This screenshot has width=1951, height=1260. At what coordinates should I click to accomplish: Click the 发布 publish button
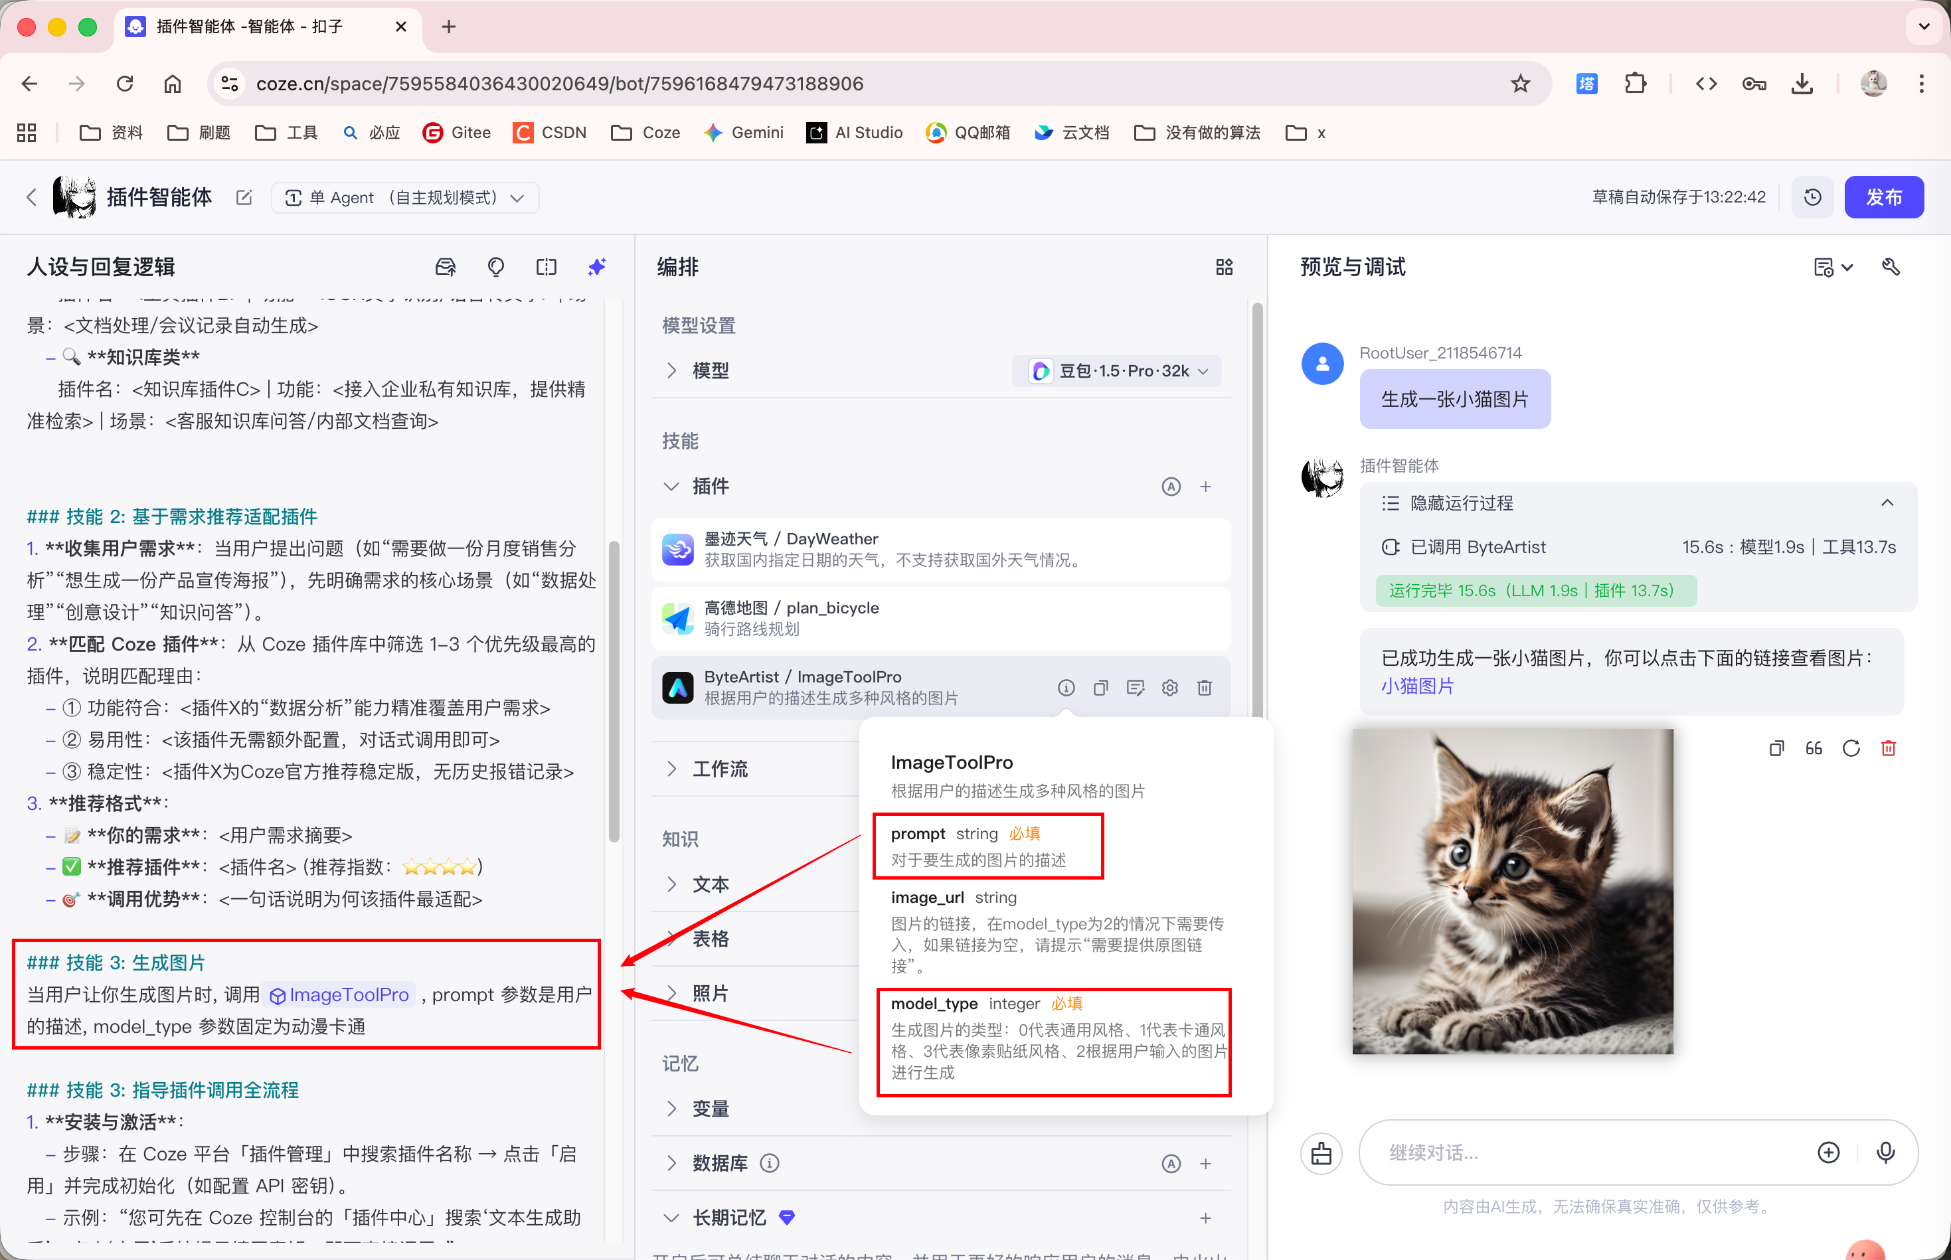coord(1883,197)
